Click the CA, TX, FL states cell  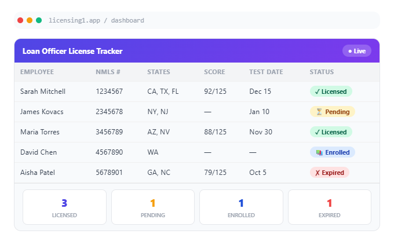click(163, 92)
